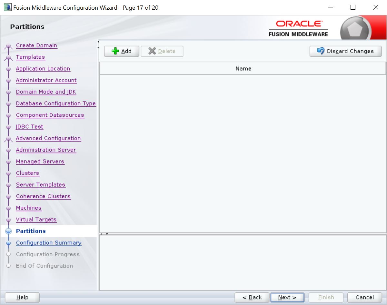Maximize the Configuration Wizard window
This screenshot has height=305, width=387.
pyautogui.click(x=353, y=7)
